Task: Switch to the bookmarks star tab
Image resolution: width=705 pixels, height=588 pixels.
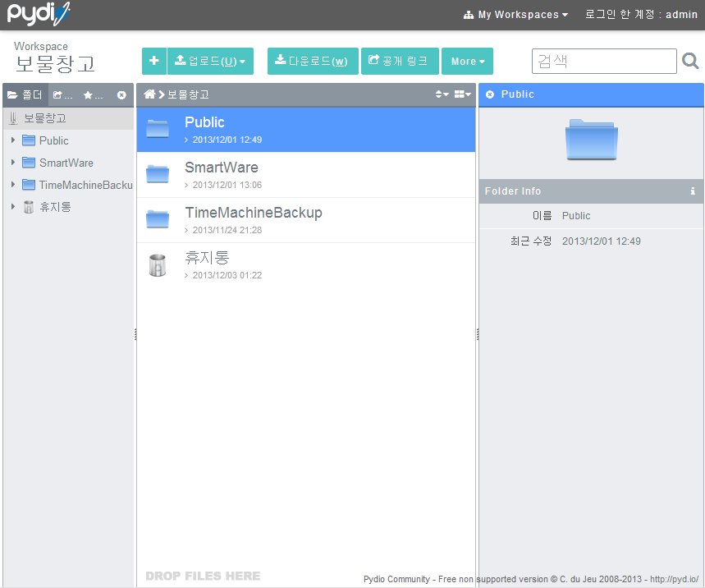Action: pyautogui.click(x=93, y=95)
